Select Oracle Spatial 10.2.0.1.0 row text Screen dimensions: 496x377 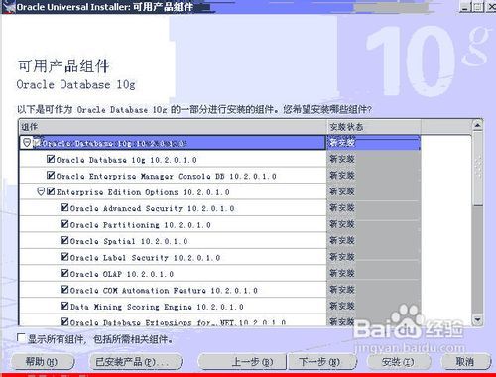[129, 241]
